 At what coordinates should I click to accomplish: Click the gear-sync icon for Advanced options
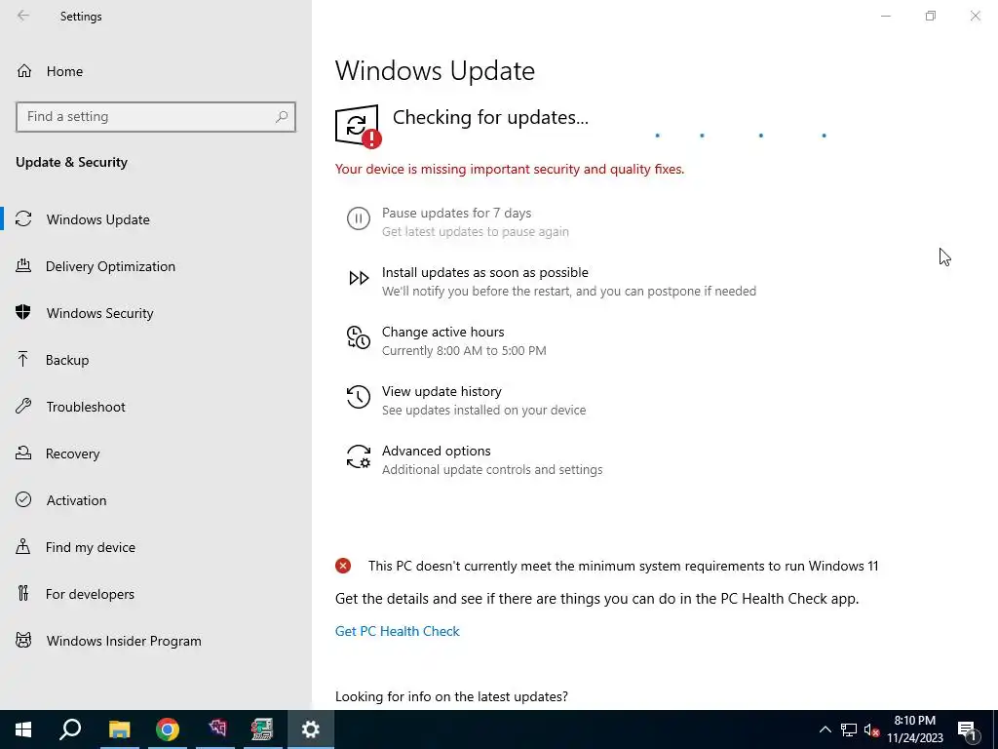(x=359, y=456)
